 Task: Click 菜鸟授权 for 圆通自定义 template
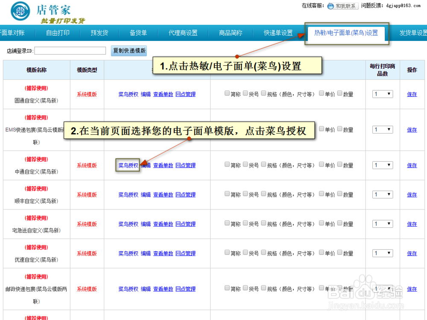click(x=128, y=94)
